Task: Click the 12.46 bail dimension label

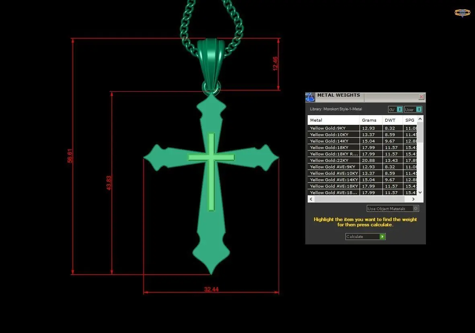Action: pyautogui.click(x=275, y=64)
